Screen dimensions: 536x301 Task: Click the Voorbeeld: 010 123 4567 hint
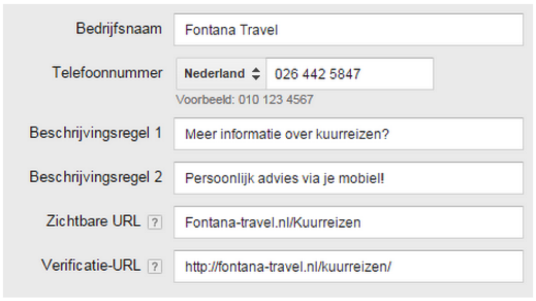coord(245,99)
